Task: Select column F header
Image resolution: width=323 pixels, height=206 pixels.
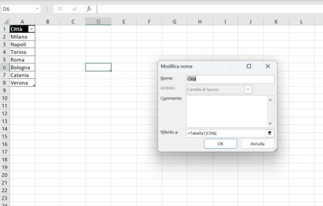Action: pos(149,22)
